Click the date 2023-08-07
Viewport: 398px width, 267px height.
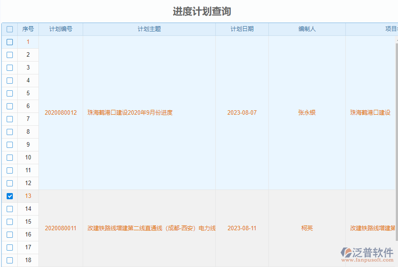(x=242, y=112)
